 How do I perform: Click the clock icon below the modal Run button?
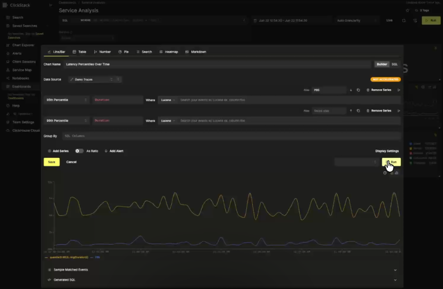[x=385, y=173]
